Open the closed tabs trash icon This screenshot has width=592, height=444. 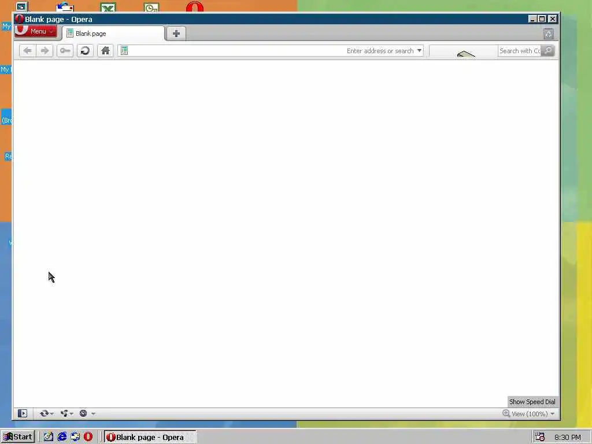[x=549, y=34]
